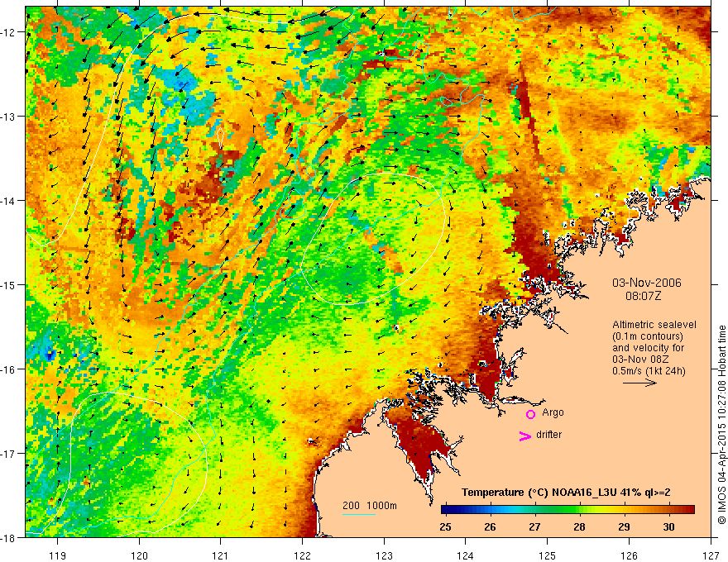Image resolution: width=728 pixels, height=562 pixels.
Task: Select the dark blue end of temperature color bar
Action: tap(448, 510)
